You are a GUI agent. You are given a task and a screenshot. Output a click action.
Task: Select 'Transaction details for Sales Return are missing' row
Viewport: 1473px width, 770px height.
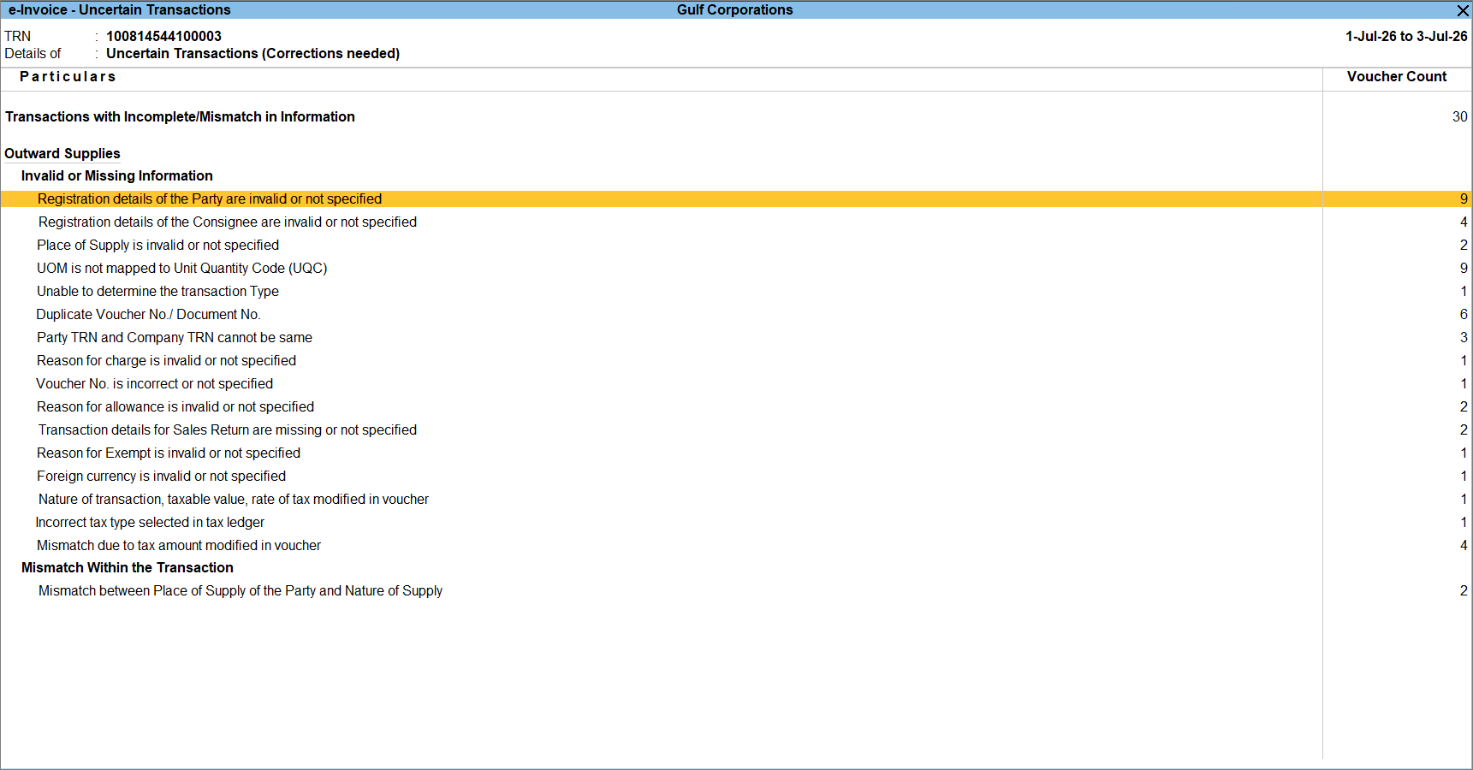click(736, 429)
